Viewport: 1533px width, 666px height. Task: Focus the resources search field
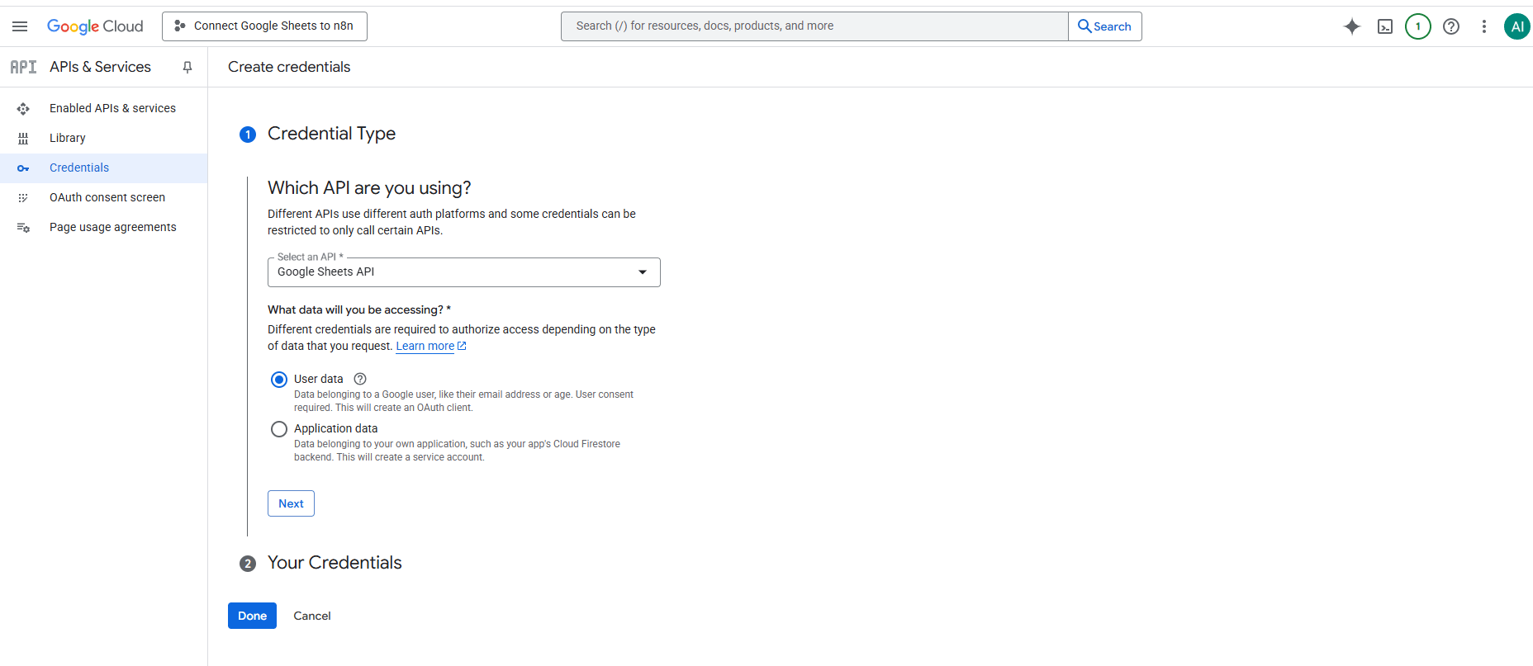pyautogui.click(x=814, y=26)
